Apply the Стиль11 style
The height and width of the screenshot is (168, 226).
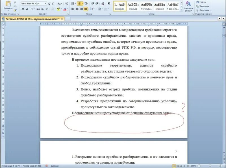(x=133, y=6)
